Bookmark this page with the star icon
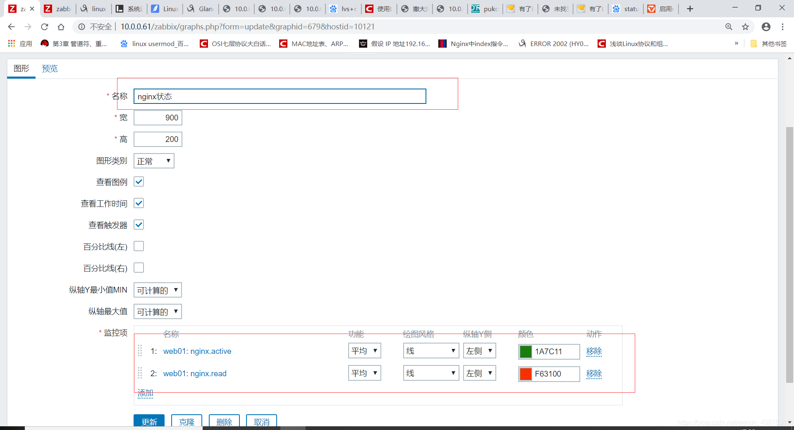This screenshot has width=794, height=430. (745, 26)
